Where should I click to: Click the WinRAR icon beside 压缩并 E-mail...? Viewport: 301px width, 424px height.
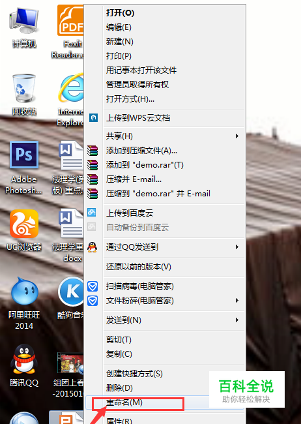(x=93, y=179)
